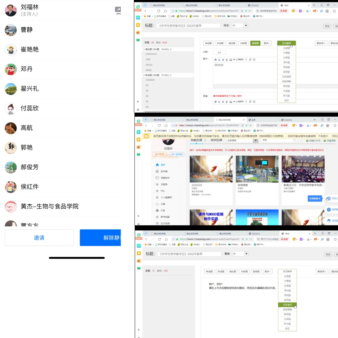This screenshot has width=338, height=338.
Task: Click the blue 发现新版本 button
Action: click(315, 199)
